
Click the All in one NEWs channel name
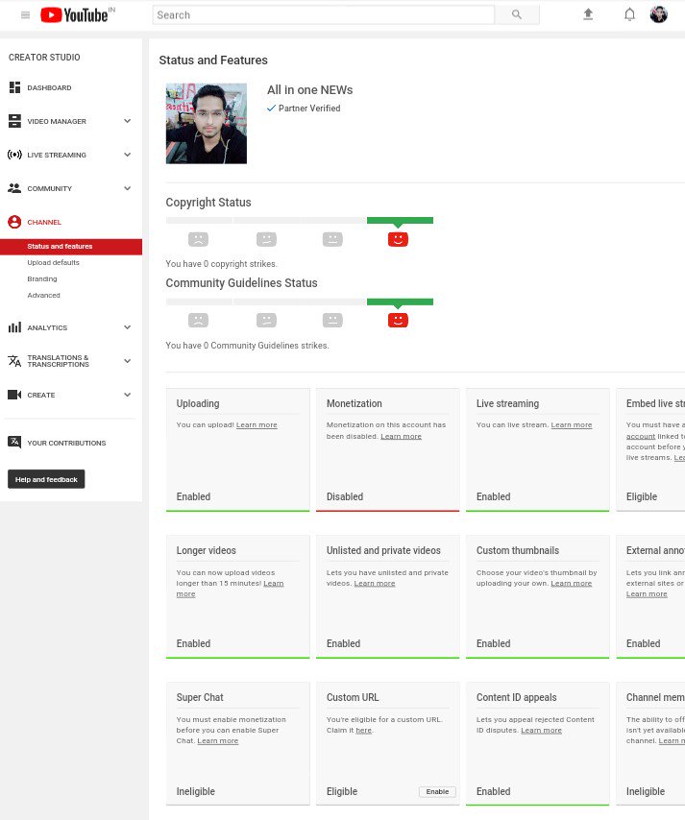[x=309, y=90]
